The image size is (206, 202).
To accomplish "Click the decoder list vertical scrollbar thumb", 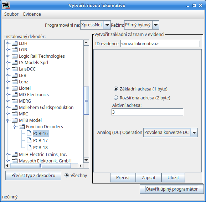I will [86, 100].
